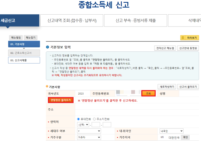Open 신고 부속·증빙서류 제출 tab
The height and width of the screenshot is (143, 201).
[x=136, y=21]
